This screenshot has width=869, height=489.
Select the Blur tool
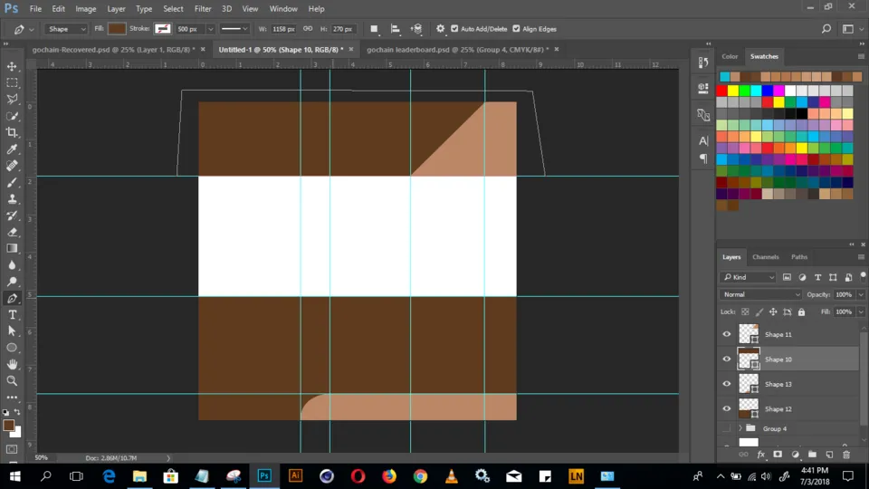point(12,265)
